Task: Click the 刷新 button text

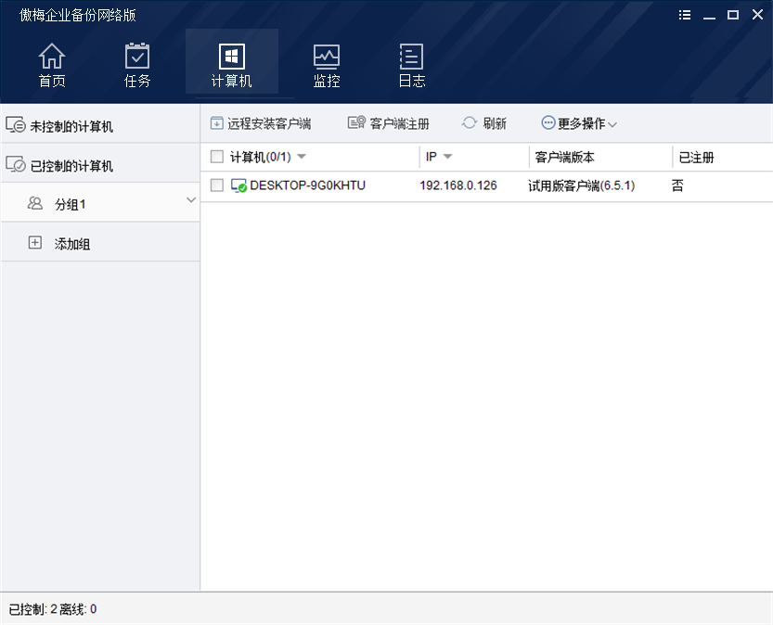Action: (x=495, y=123)
